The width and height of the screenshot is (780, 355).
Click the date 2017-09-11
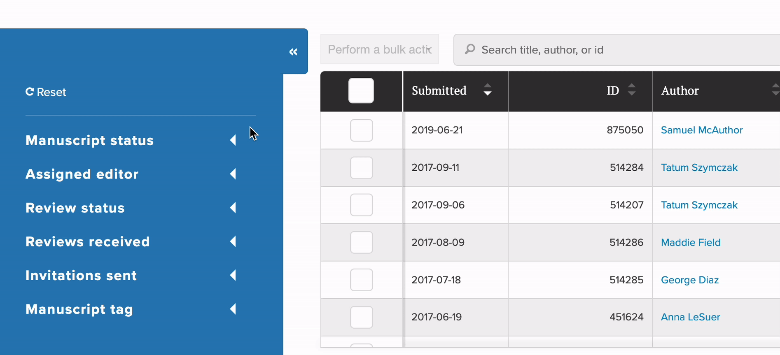[435, 167]
